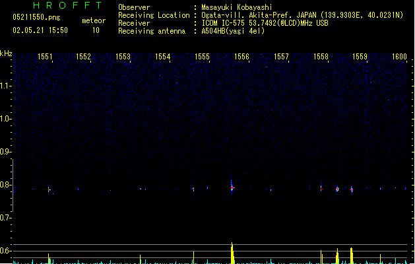
Task: Click time marker 1558
Action: (321, 57)
